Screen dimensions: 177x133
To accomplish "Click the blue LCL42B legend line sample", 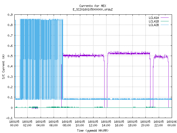I will coord(165,25).
